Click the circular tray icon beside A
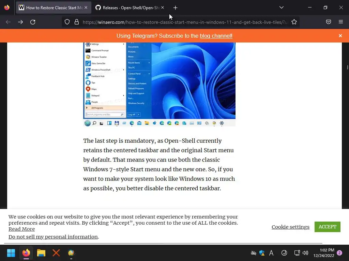 pos(284,253)
